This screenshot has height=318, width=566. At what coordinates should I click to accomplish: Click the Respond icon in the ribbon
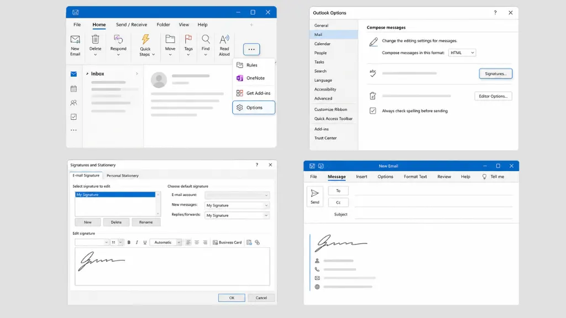(118, 39)
